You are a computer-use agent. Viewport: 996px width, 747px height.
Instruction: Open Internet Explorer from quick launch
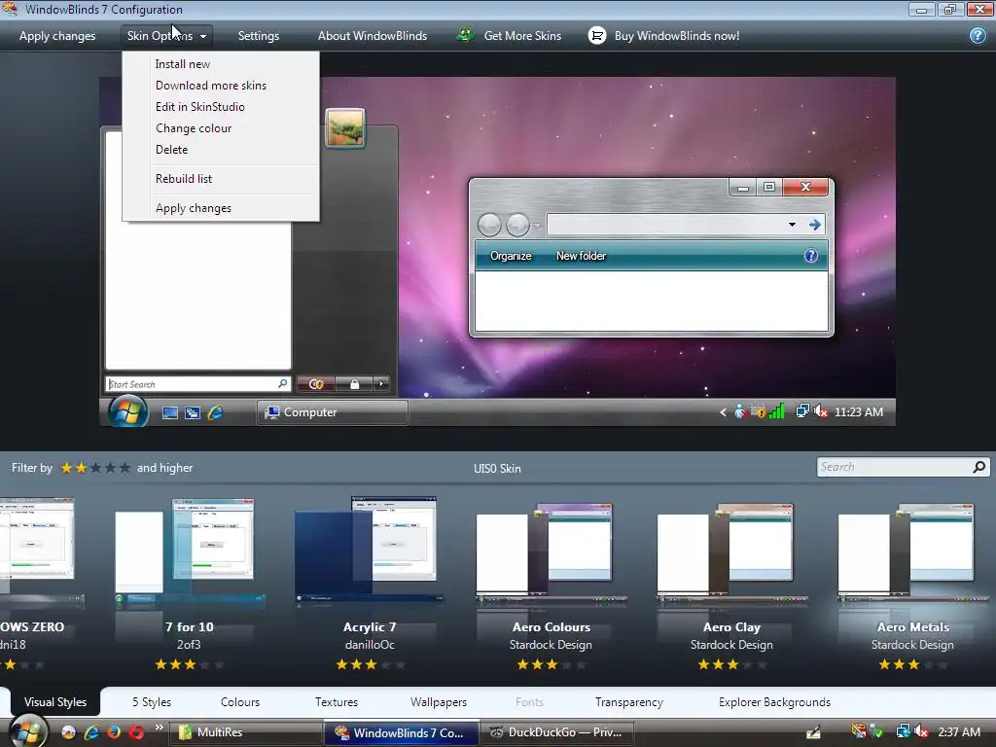click(91, 732)
